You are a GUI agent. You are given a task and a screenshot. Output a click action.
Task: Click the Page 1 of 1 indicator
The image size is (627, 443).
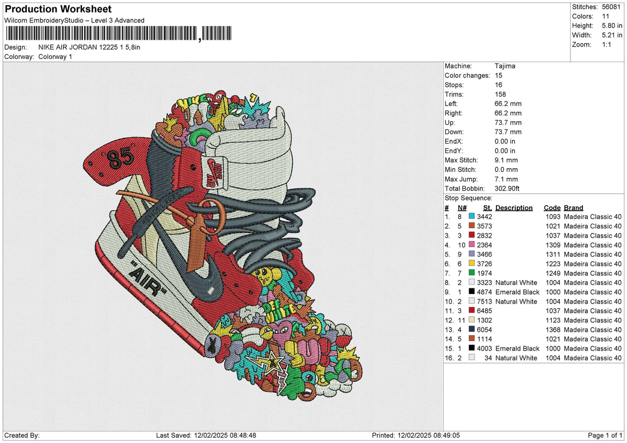(x=605, y=435)
